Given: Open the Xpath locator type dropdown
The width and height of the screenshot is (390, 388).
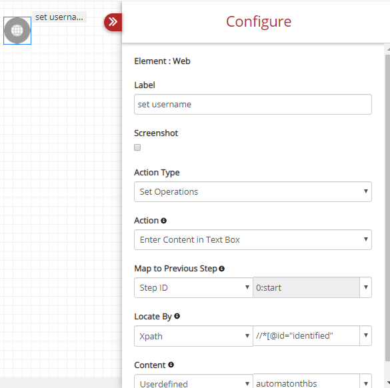Looking at the screenshot, I should [x=193, y=336].
